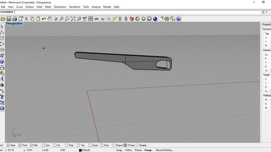Screen dimensions: 271x152
Task: Toggle the Point osnap checkbox
Action: 20,145
